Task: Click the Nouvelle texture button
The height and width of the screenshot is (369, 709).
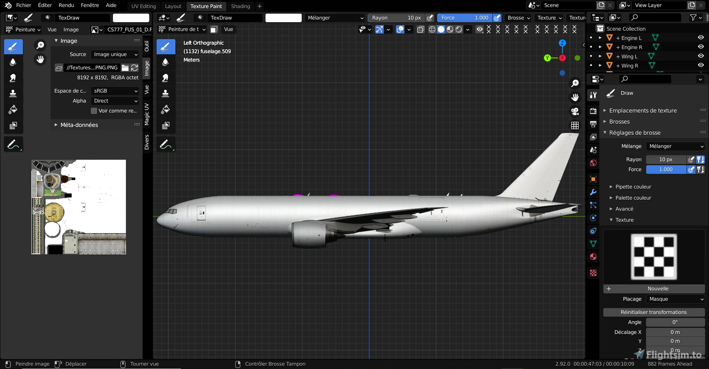Action: coord(658,288)
